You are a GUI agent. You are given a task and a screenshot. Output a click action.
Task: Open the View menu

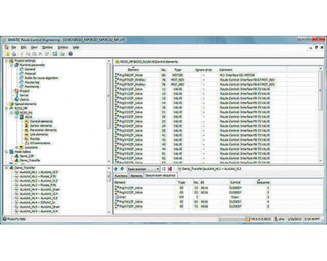coord(34,47)
